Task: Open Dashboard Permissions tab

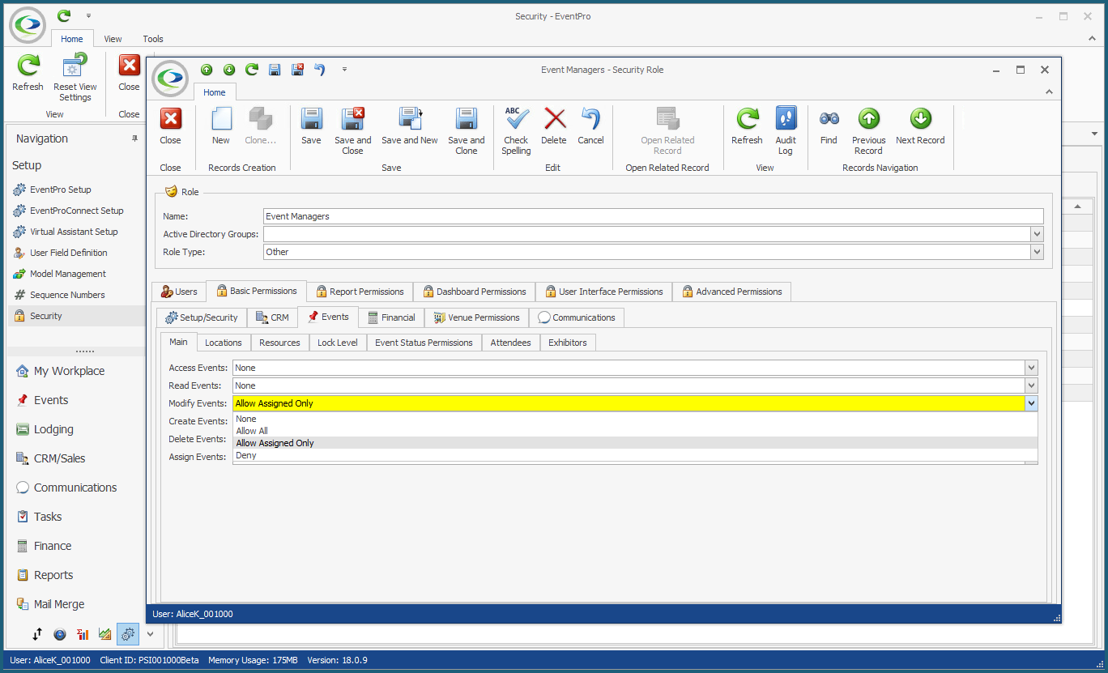Action: [474, 292]
